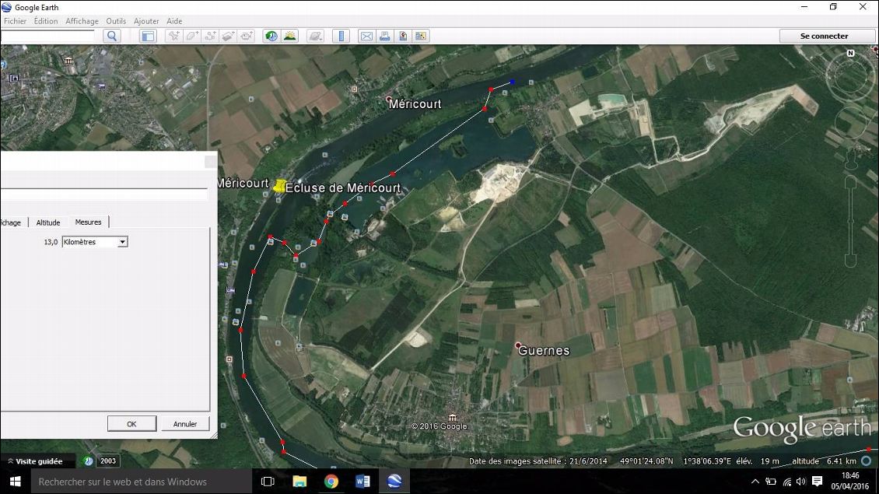This screenshot has width=879, height=494.
Task: Click the 2003 historical imagery button
Action: (x=108, y=461)
